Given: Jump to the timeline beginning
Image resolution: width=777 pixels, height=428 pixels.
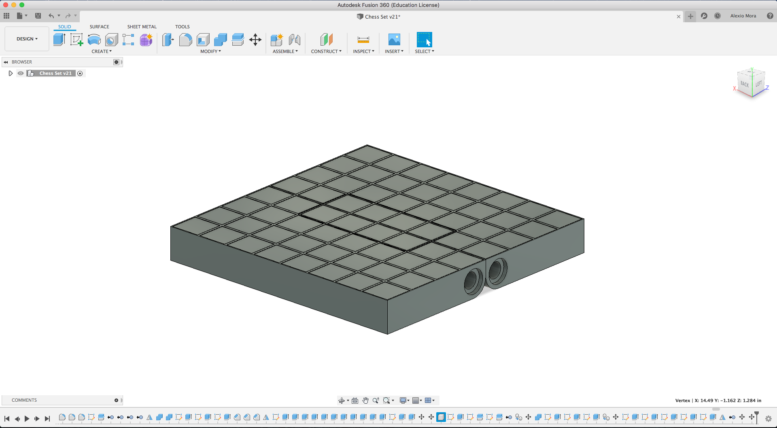Looking at the screenshot, I should pos(7,419).
